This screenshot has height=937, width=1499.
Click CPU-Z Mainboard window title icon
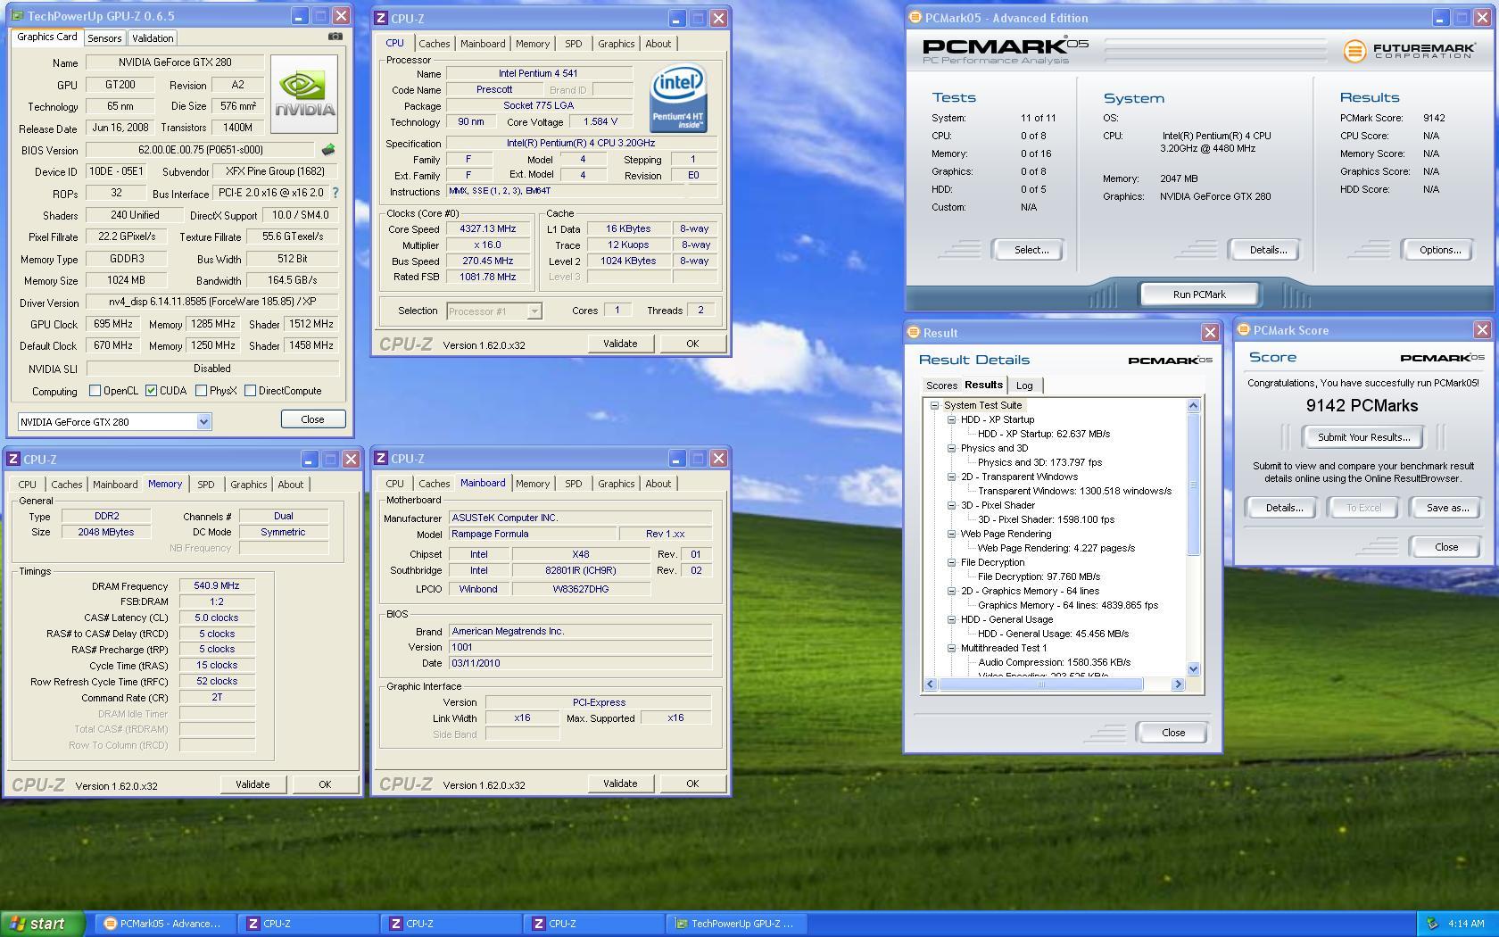pyautogui.click(x=381, y=458)
